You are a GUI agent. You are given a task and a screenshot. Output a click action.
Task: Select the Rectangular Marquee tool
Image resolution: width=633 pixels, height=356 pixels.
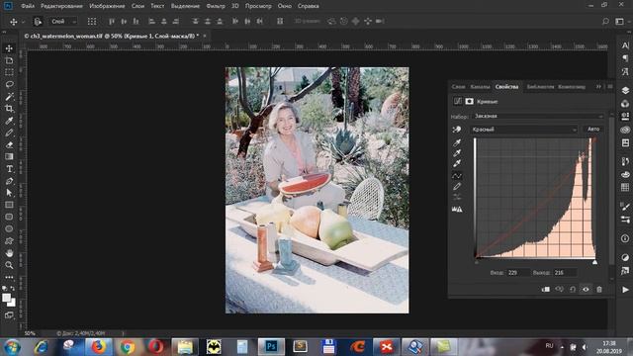tap(9, 72)
